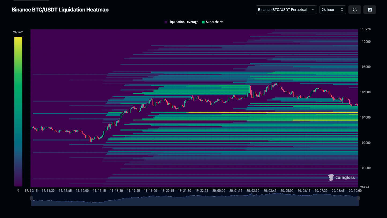Click the liquidation color scale bar

(x=18, y=112)
